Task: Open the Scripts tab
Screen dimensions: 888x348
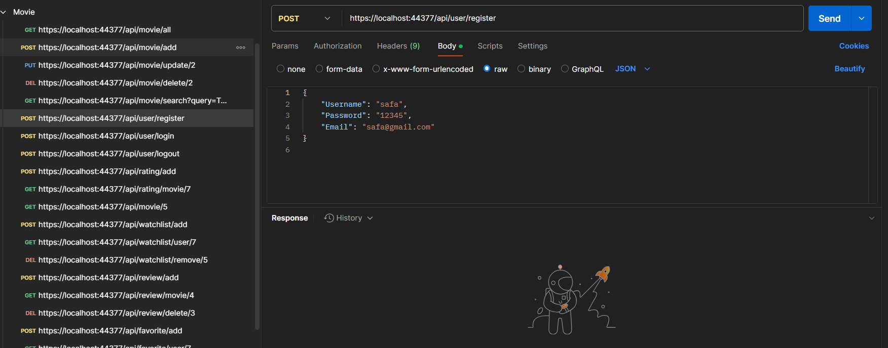Action: (490, 46)
